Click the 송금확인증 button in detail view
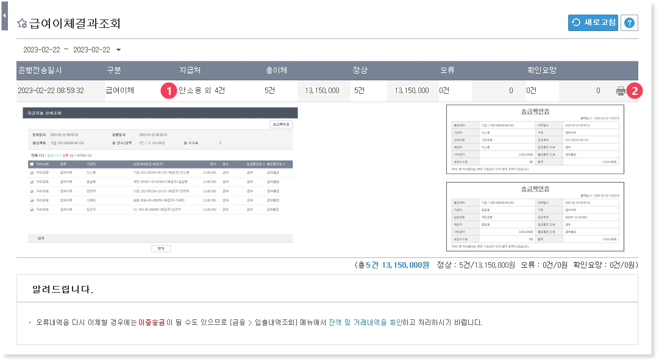This screenshot has width=659, height=362. [x=282, y=124]
